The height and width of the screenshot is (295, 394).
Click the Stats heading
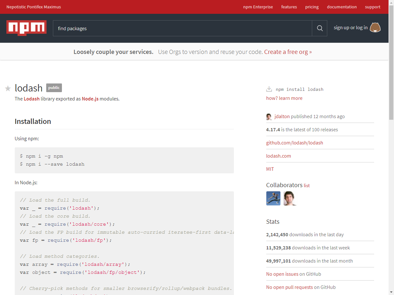point(273,222)
